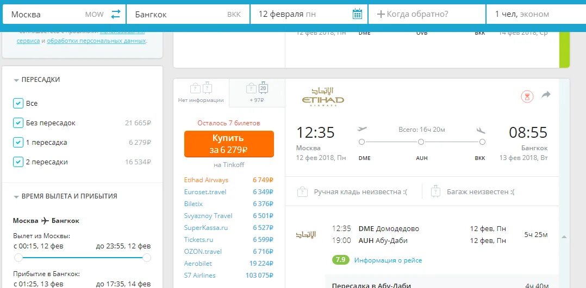Click the hand luggage icon near Ручная кладь
Viewport: 586px width, 288px height.
[x=302, y=192]
